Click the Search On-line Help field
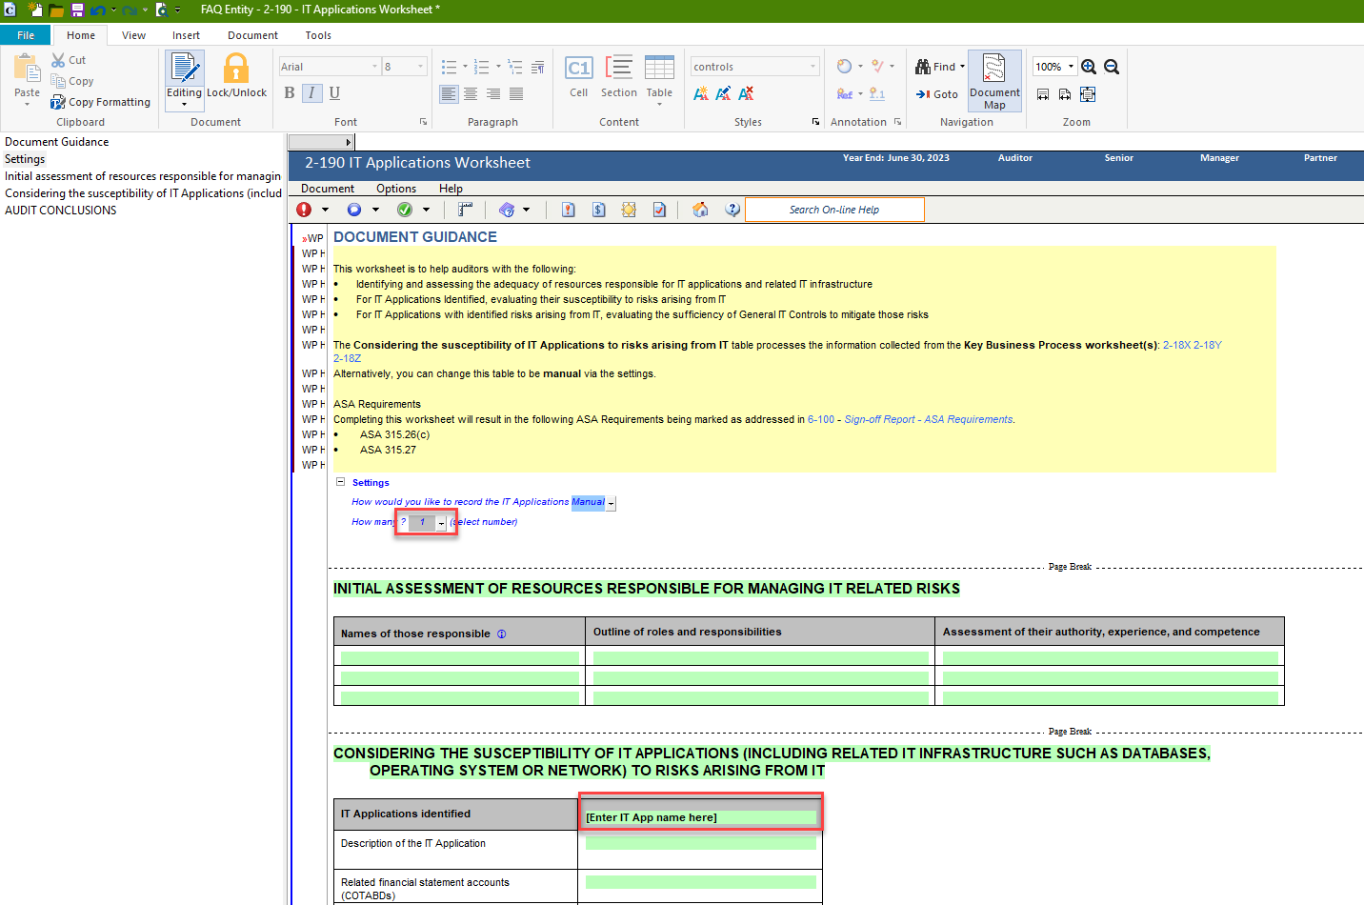Screen dimensions: 1364x905 pyautogui.click(x=833, y=210)
